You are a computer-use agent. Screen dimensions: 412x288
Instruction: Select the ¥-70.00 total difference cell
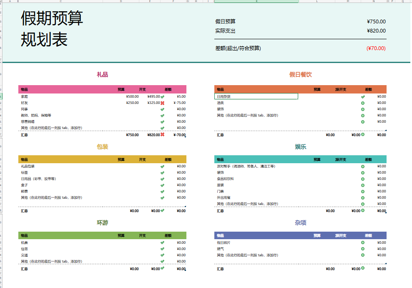179,135
